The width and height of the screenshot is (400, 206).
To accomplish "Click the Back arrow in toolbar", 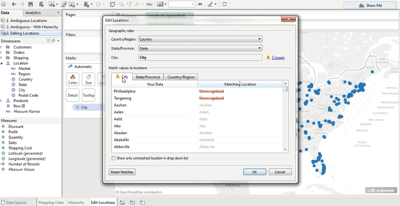I will pos(14,5).
